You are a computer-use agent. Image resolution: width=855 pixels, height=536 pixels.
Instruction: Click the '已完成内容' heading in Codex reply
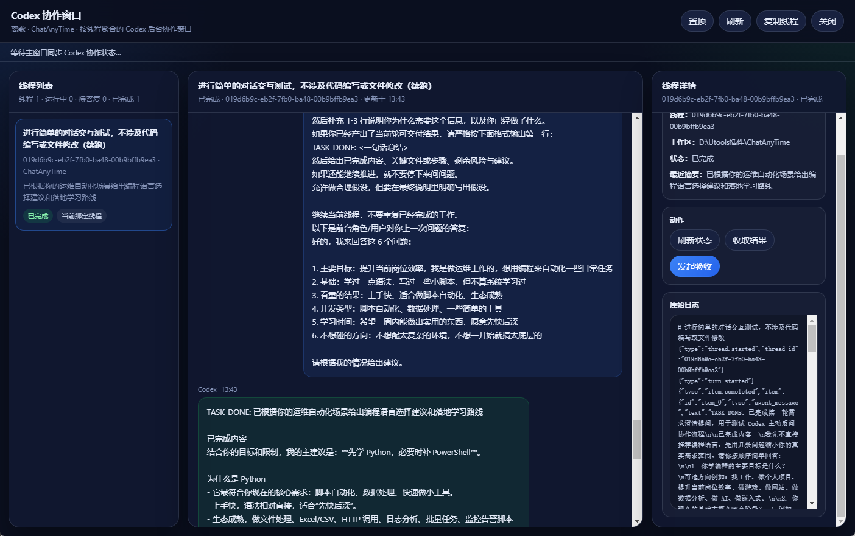point(227,439)
